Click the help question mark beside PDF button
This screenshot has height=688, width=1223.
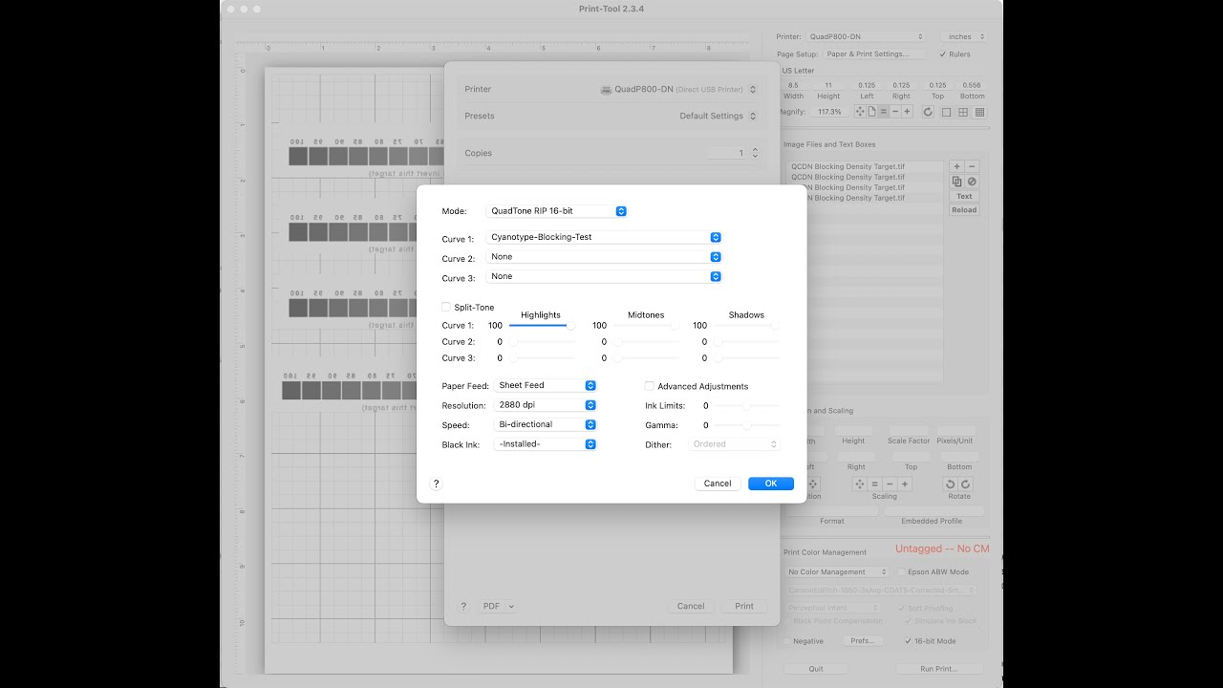point(463,606)
